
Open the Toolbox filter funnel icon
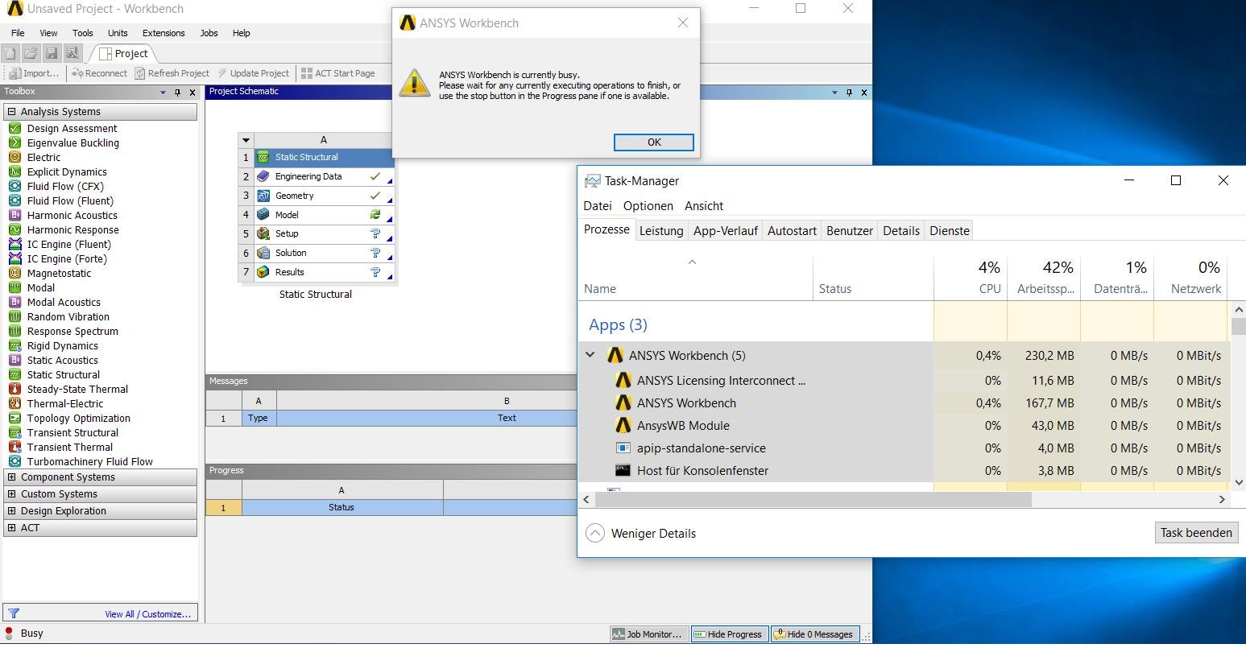(x=13, y=613)
